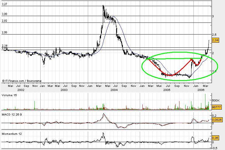The image size is (225, 150).
Task: Click the -0,5 Momentum scale label
Action: (x=215, y=148)
